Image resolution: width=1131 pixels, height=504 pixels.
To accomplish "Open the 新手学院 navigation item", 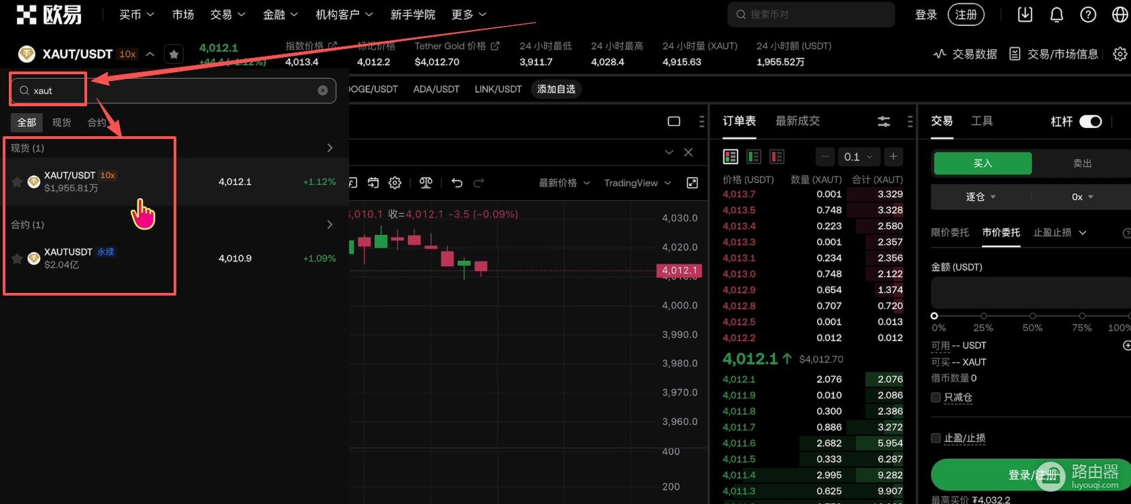I will pos(413,14).
